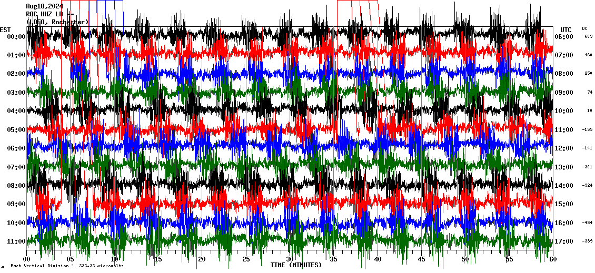The height and width of the screenshot is (273, 595).
Task: Click the UTC "16:00" row label
Action: 564,223
